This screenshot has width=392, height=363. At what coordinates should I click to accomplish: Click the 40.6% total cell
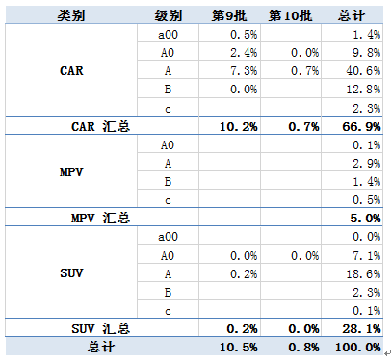(x=352, y=70)
